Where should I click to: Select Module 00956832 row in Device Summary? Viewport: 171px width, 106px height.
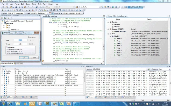coord(120,31)
